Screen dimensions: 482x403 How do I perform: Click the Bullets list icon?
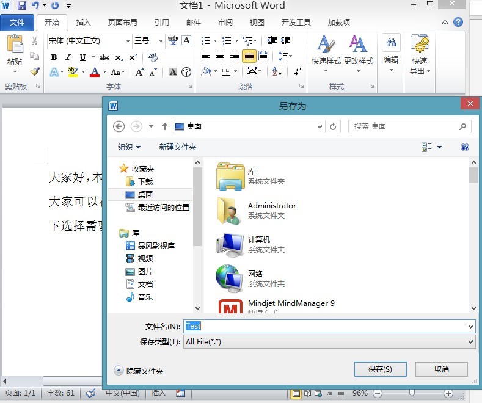coord(205,40)
